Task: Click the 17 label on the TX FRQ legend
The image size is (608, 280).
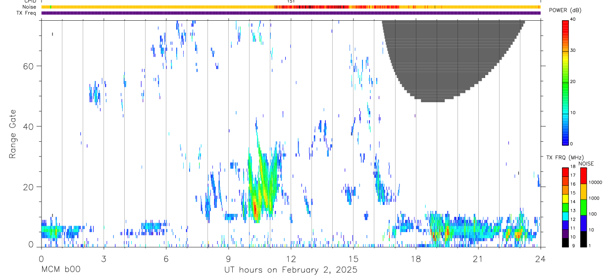Action: coord(572,175)
